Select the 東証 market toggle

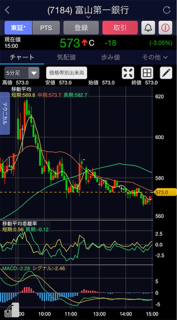point(18,28)
